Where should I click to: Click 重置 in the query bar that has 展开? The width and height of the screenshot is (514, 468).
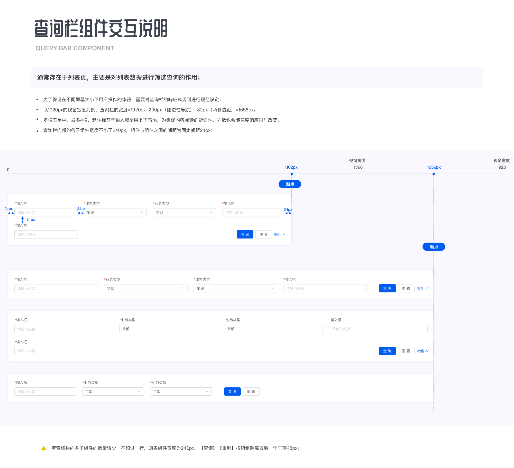(x=406, y=288)
